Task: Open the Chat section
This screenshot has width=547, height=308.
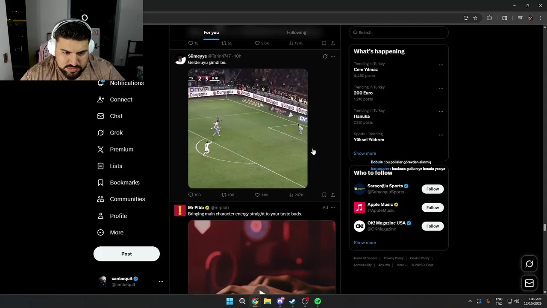Action: pyautogui.click(x=110, y=116)
